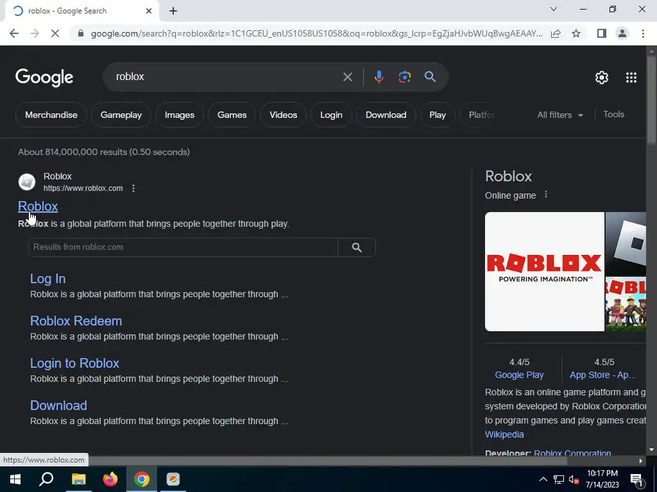This screenshot has width=657, height=492.
Task: Switch to the Images tab
Action: (180, 115)
